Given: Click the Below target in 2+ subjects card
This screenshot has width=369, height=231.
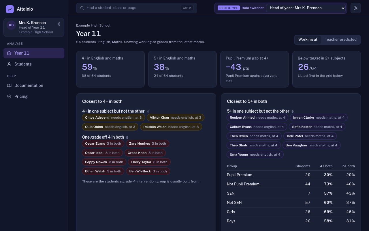Looking at the screenshot, I should (x=327, y=69).
